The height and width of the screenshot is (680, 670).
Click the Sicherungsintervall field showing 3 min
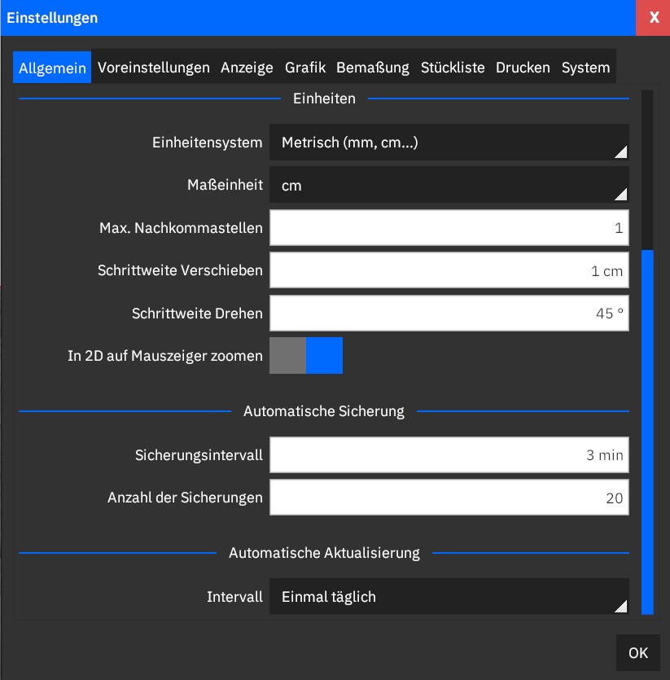pyautogui.click(x=449, y=455)
